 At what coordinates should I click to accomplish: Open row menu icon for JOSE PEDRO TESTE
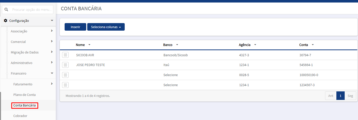click(65, 65)
